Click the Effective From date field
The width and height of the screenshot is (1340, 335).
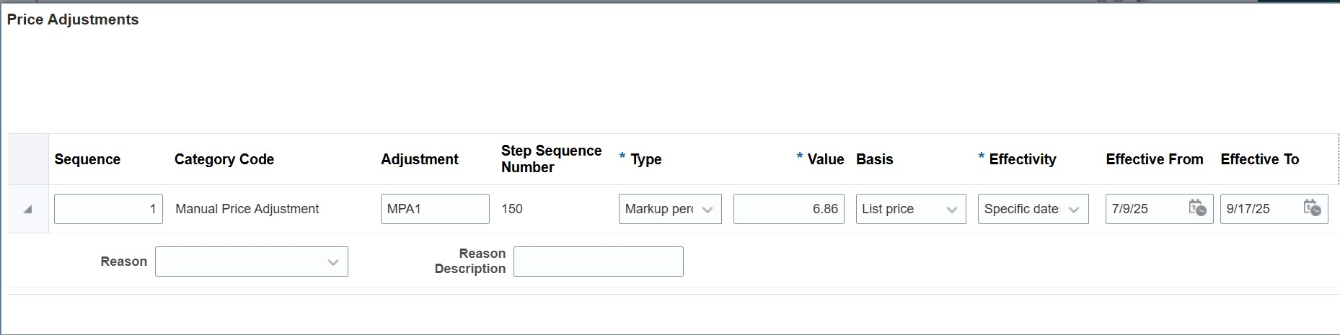pos(1145,209)
